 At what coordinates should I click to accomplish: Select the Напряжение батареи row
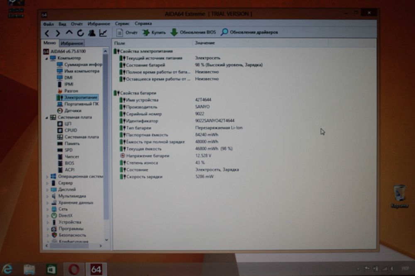point(166,156)
